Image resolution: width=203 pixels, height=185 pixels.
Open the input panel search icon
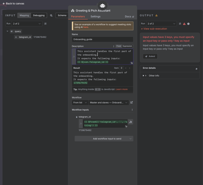51,15
